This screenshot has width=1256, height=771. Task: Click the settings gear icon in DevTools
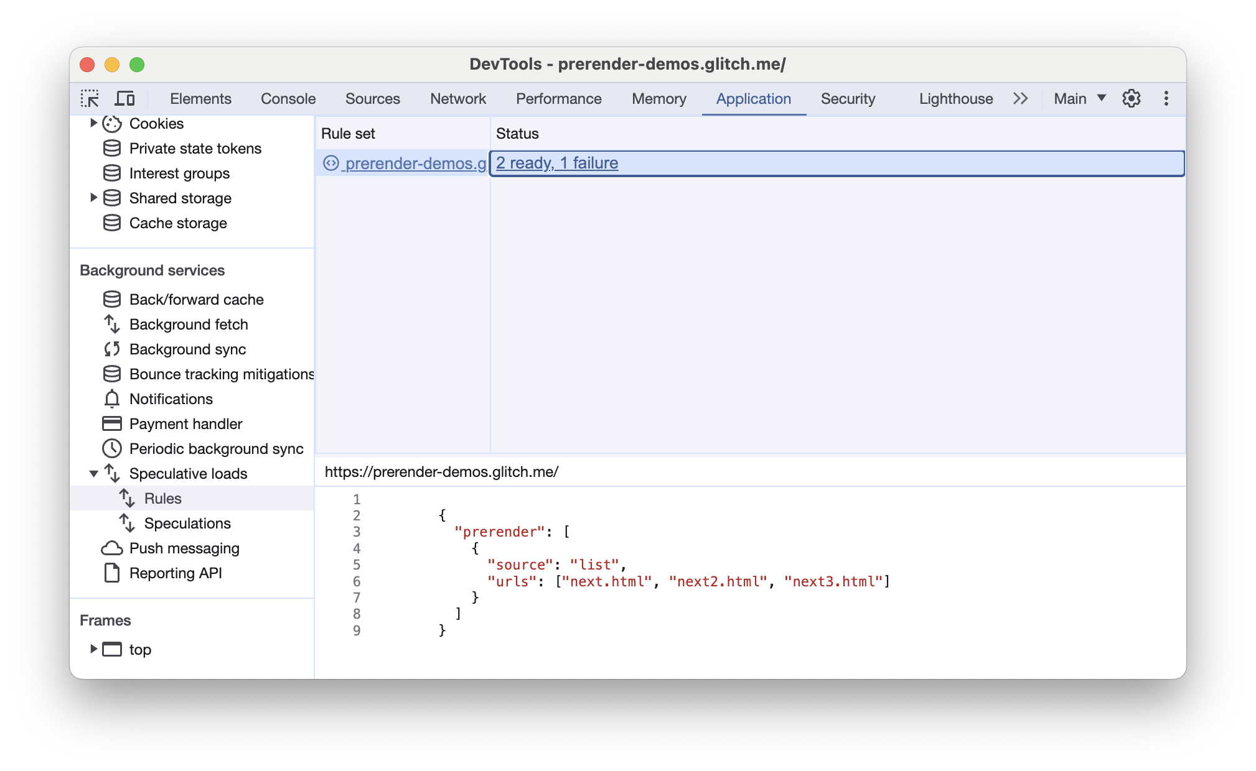1132,99
